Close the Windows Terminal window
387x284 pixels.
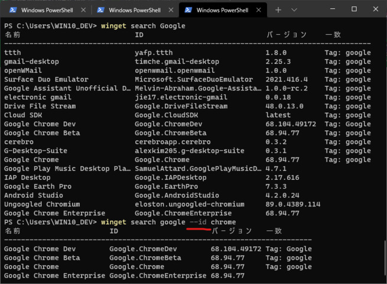point(375,9)
